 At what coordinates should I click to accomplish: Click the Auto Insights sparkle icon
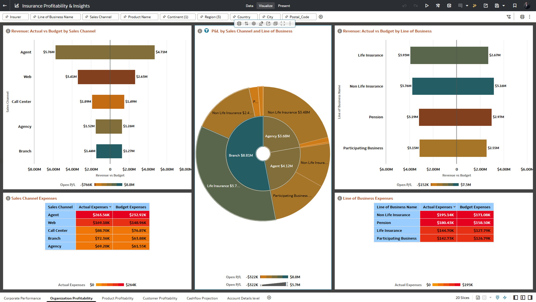pyautogui.click(x=475, y=6)
